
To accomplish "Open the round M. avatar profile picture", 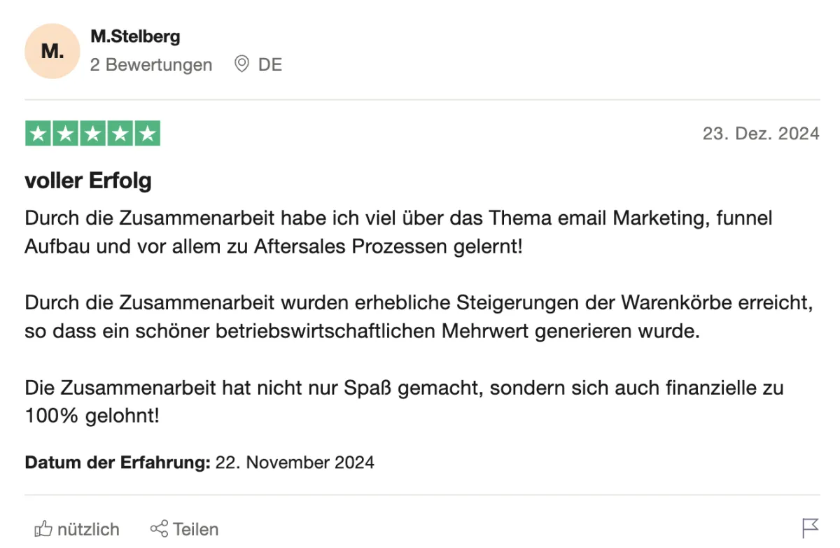I will tap(52, 51).
